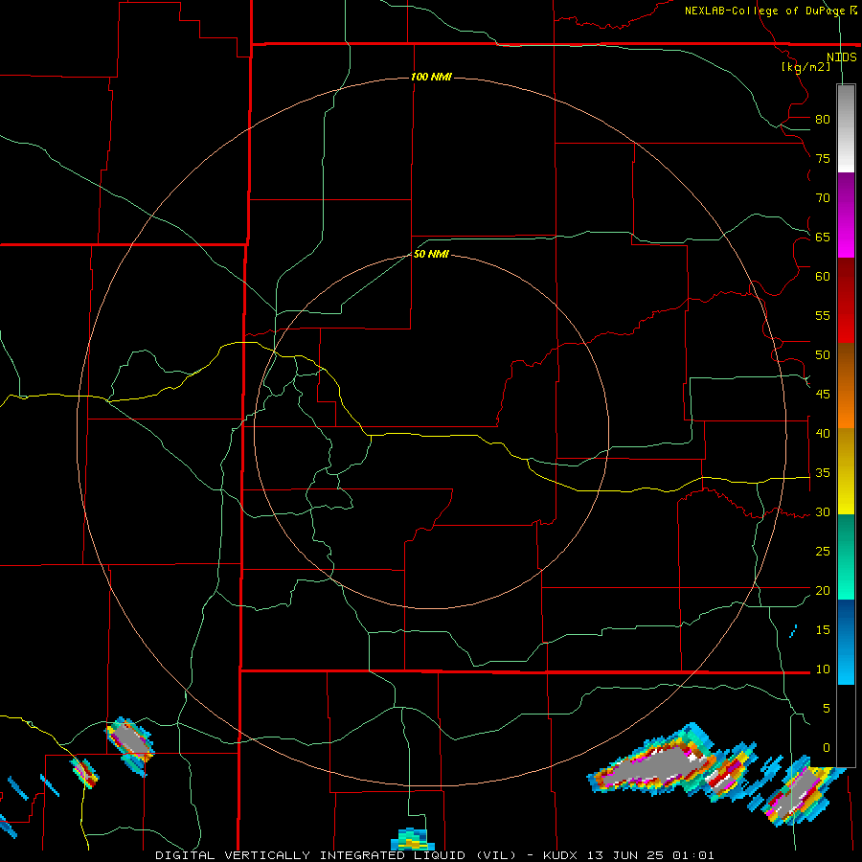
Task: Select the gray-white segment beside the 80 value
Action: 846,128
